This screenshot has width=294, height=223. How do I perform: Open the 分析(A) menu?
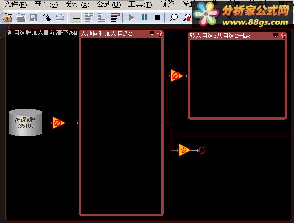78,4
